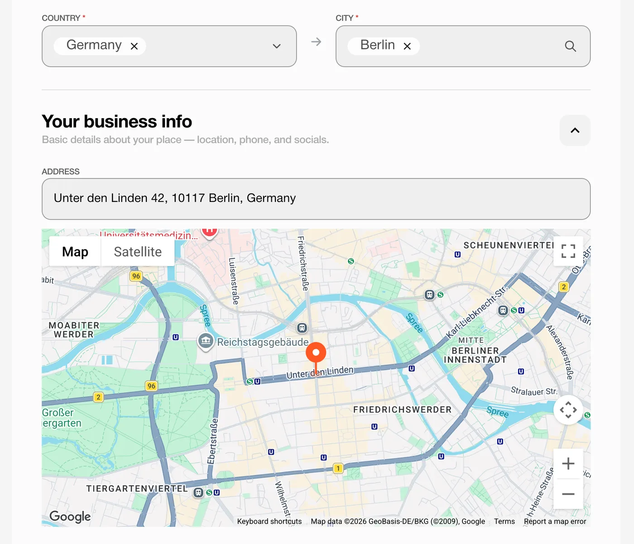Click the city search magnifier icon
This screenshot has width=634, height=544.
(571, 46)
